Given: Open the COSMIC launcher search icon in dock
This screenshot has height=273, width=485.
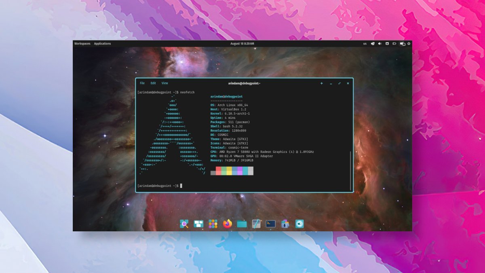Looking at the screenshot, I should pos(184,224).
